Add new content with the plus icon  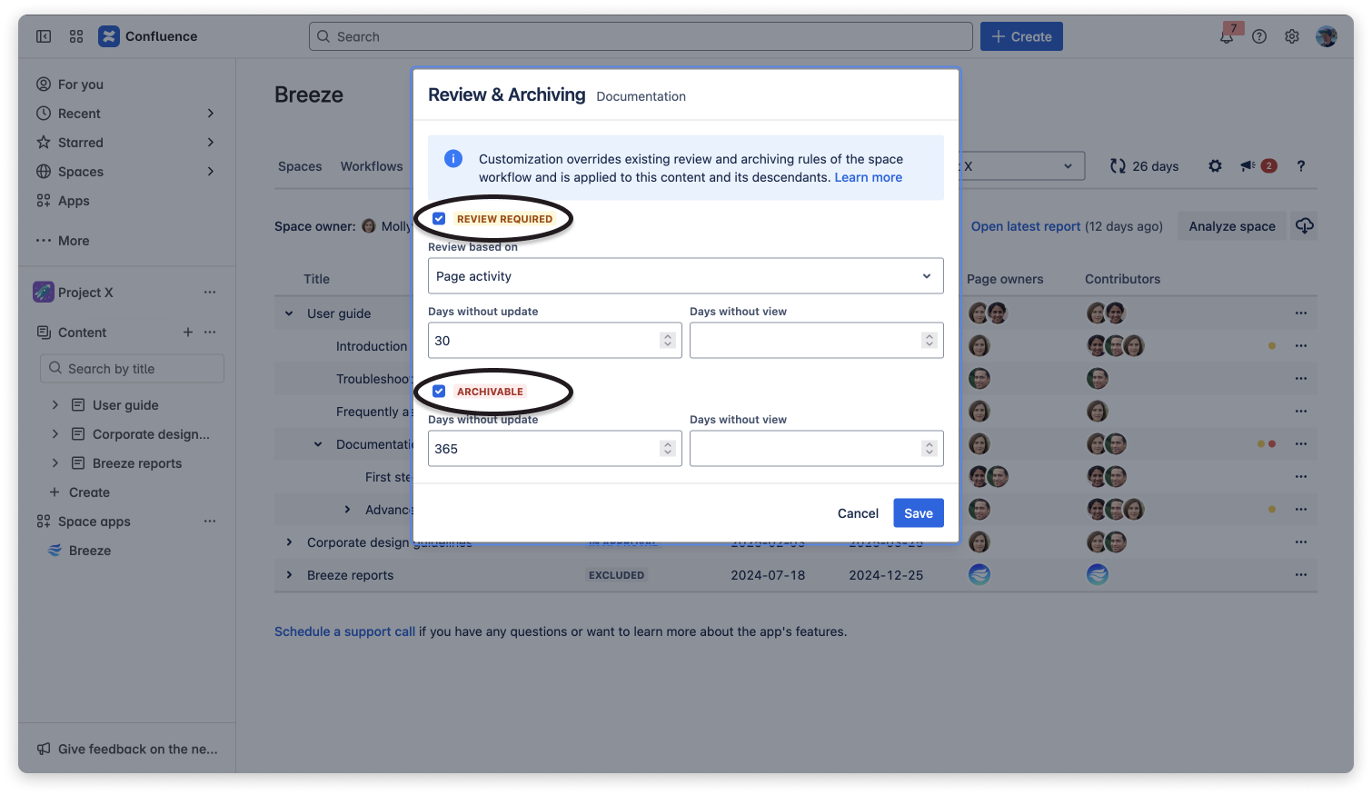tap(188, 333)
